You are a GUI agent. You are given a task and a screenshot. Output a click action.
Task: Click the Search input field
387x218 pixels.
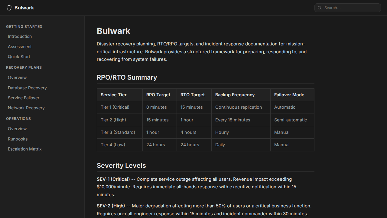348,8
